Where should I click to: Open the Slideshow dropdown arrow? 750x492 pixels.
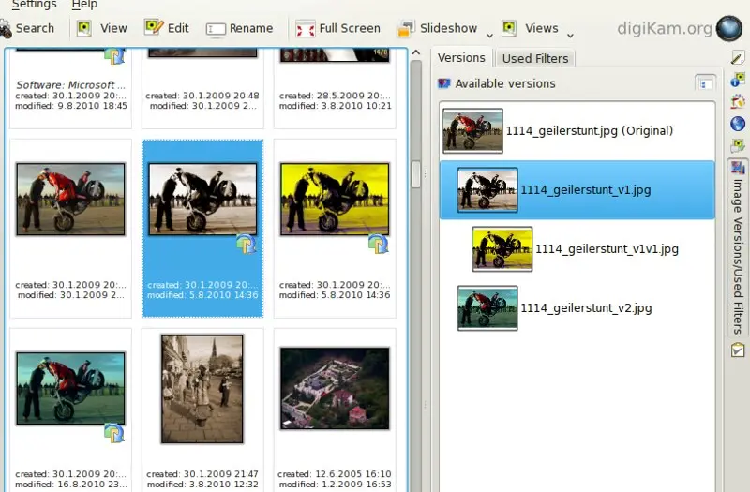489,35
